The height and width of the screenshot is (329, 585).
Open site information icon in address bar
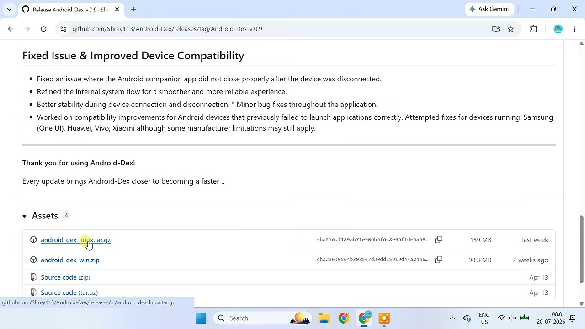pyautogui.click(x=63, y=29)
